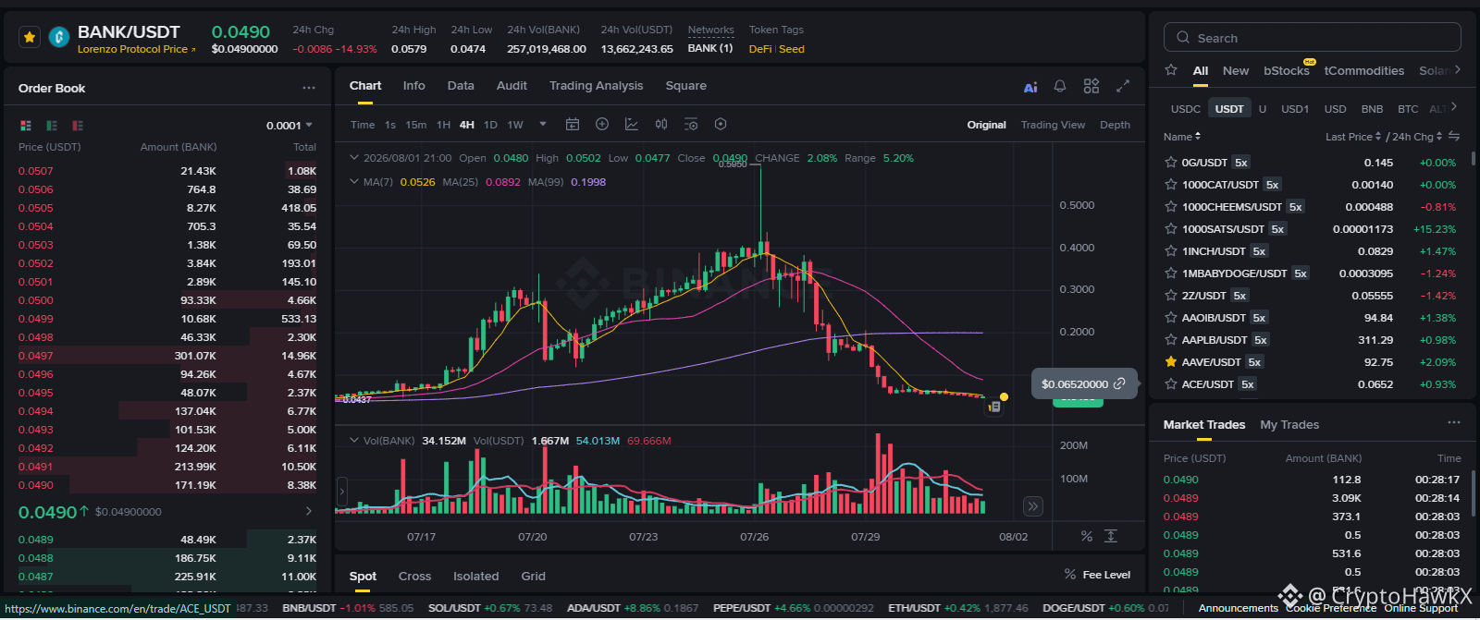Open candlestick chart style icon
This screenshot has height=620, width=1480.
click(x=661, y=124)
